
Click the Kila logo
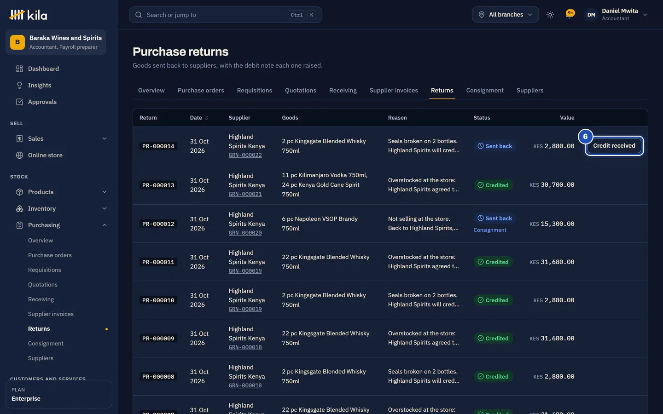point(28,15)
